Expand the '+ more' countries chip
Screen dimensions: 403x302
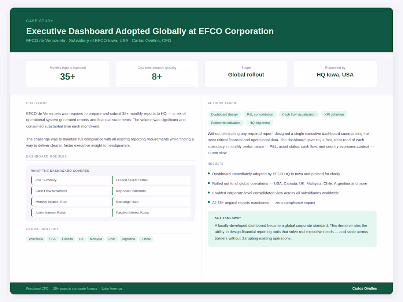point(146,239)
